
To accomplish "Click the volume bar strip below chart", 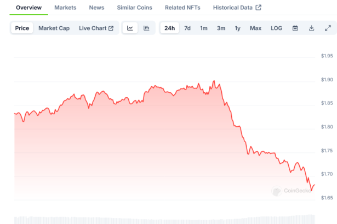I will 164,220.
